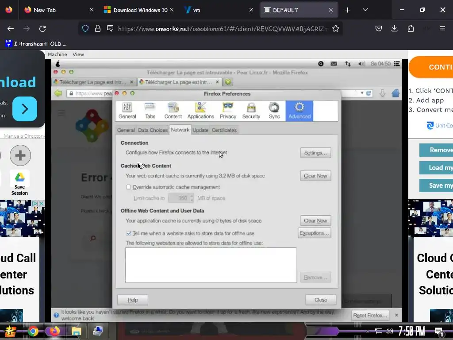Screen dimensions: 453x340
Task: Open the transheart bookmark in bookmarks toolbar
Action: tap(36, 44)
